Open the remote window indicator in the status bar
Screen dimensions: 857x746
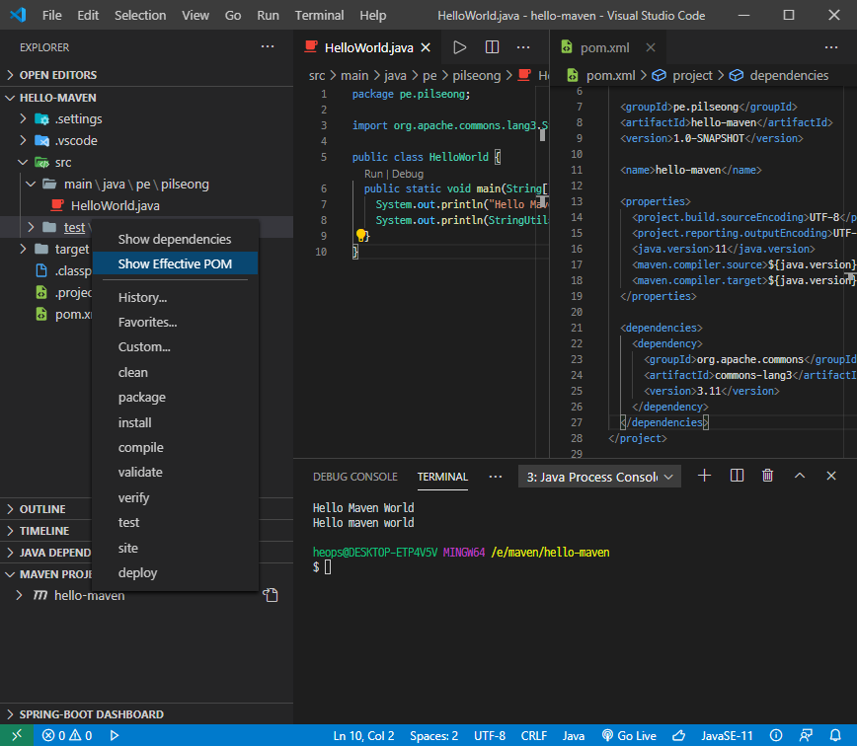15,735
